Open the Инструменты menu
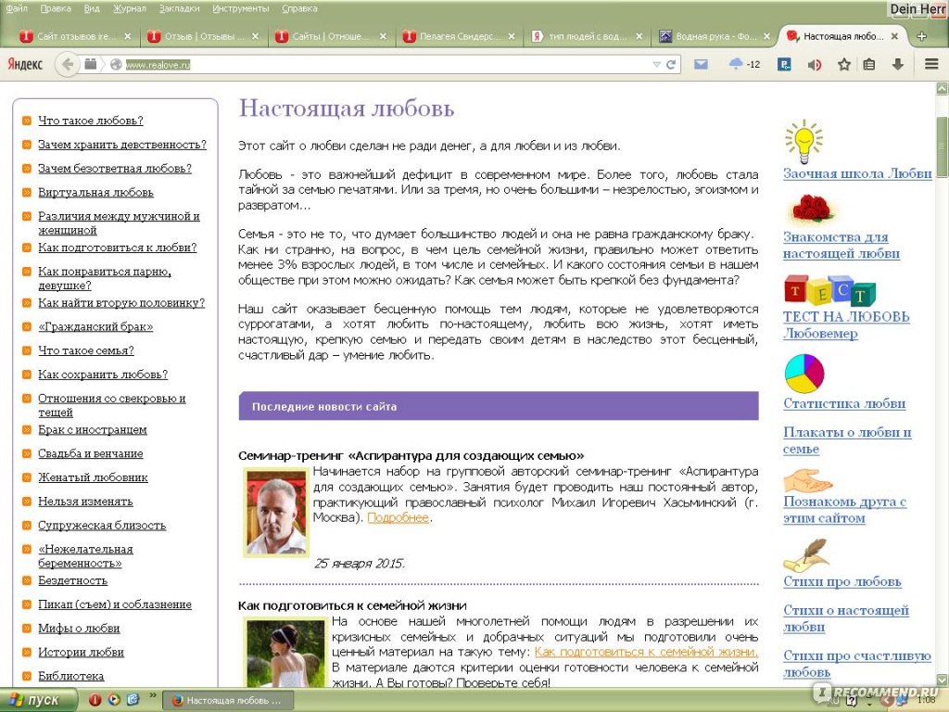The width and height of the screenshot is (949, 712). coord(240,8)
